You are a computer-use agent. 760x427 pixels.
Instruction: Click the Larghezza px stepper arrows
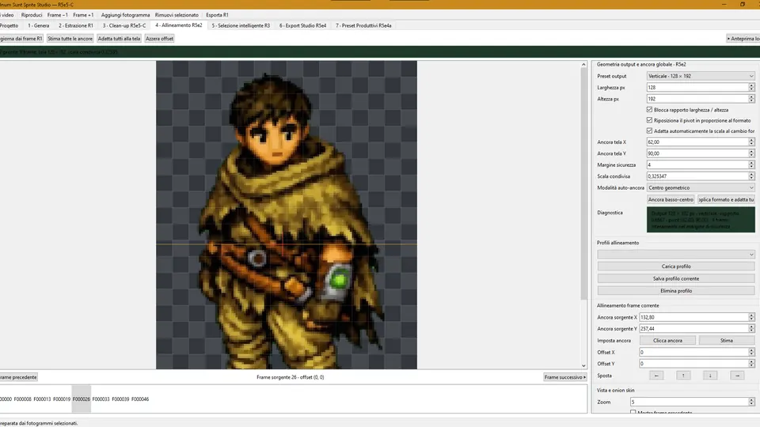click(x=751, y=87)
